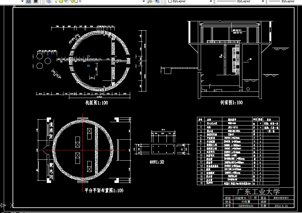Screen dimensions: 302x213
Task: Click the 姓名 label in the title block
Action: [x=228, y=202]
